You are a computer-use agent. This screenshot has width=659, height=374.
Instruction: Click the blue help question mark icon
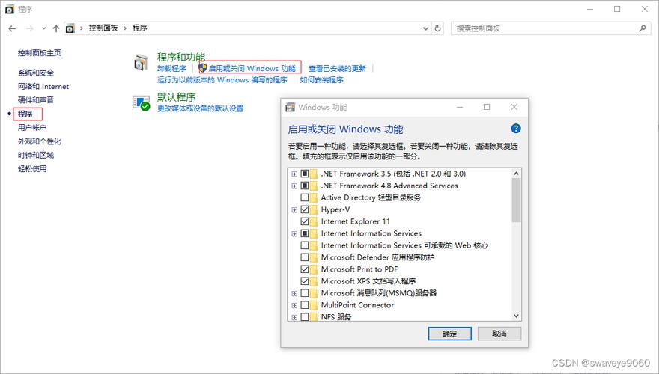[515, 129]
